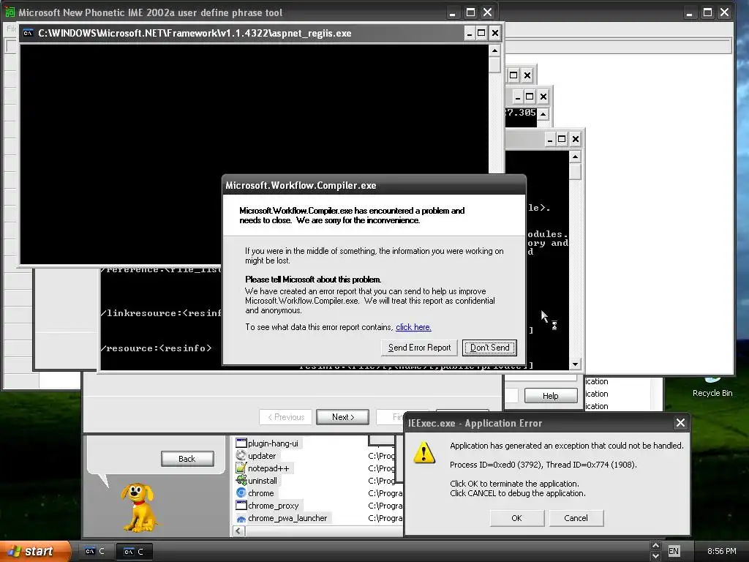Click the Back button above the dog
The height and width of the screenshot is (562, 749).
[187, 459]
